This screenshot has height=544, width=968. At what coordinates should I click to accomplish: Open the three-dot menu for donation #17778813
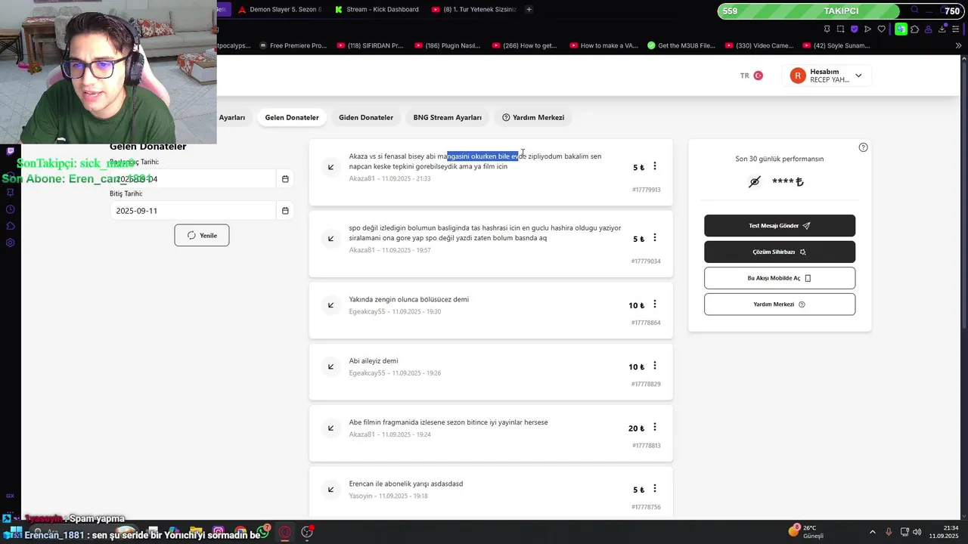[x=655, y=428]
